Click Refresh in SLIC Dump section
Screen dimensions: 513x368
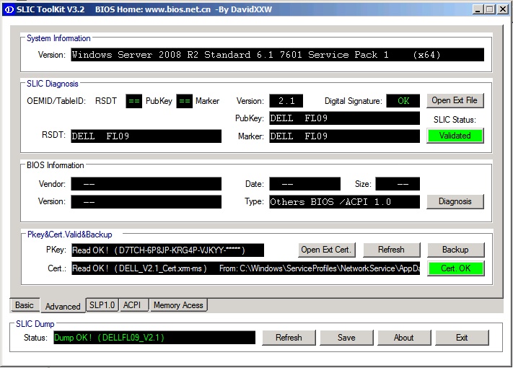(x=289, y=338)
